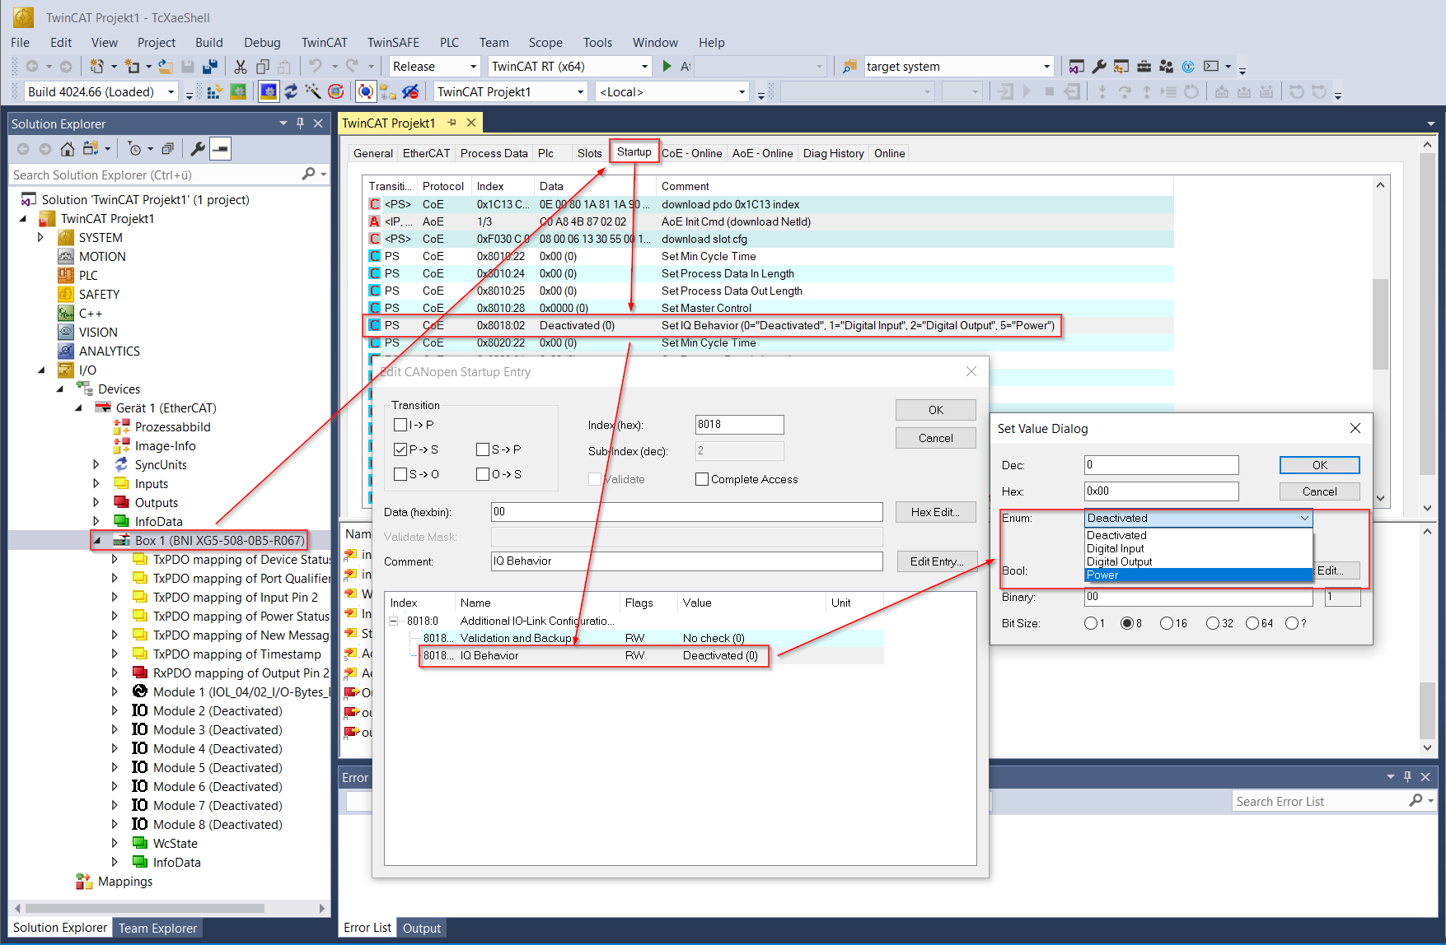Switch to the Diag History tab
Screen dimensions: 1446x945
tap(833, 153)
